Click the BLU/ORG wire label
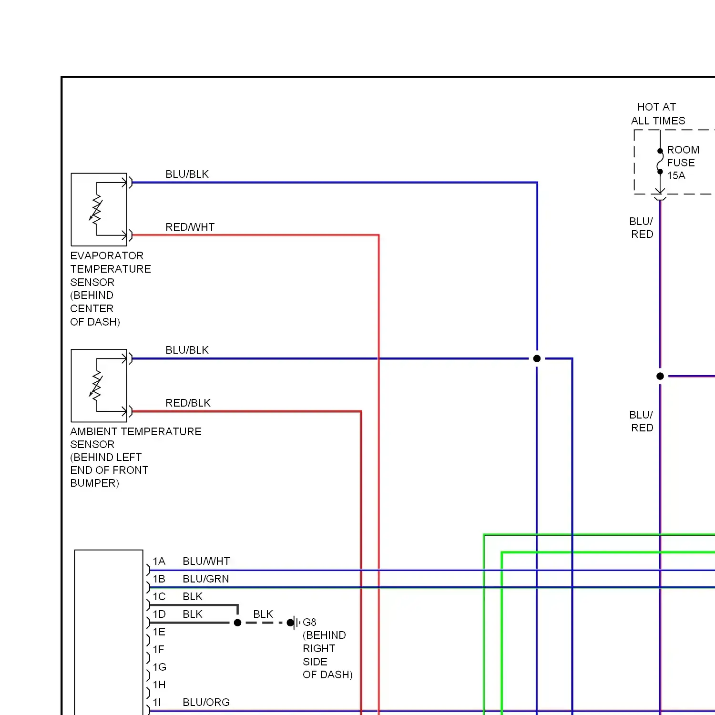The image size is (715, 715). [206, 702]
